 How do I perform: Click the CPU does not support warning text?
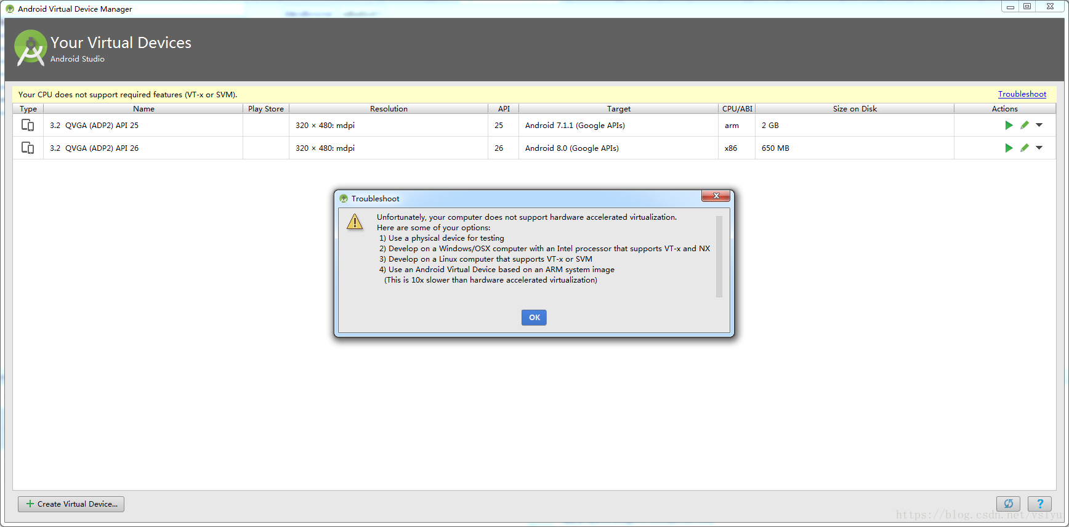point(127,94)
